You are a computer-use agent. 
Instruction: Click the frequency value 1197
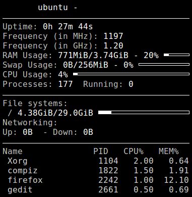[113, 36]
